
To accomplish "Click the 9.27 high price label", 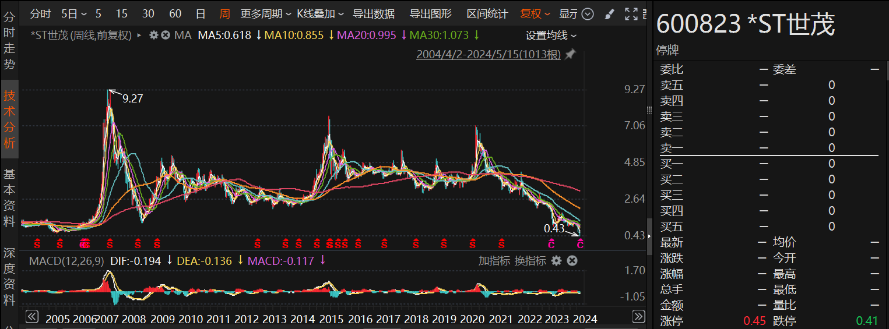I will (x=132, y=98).
